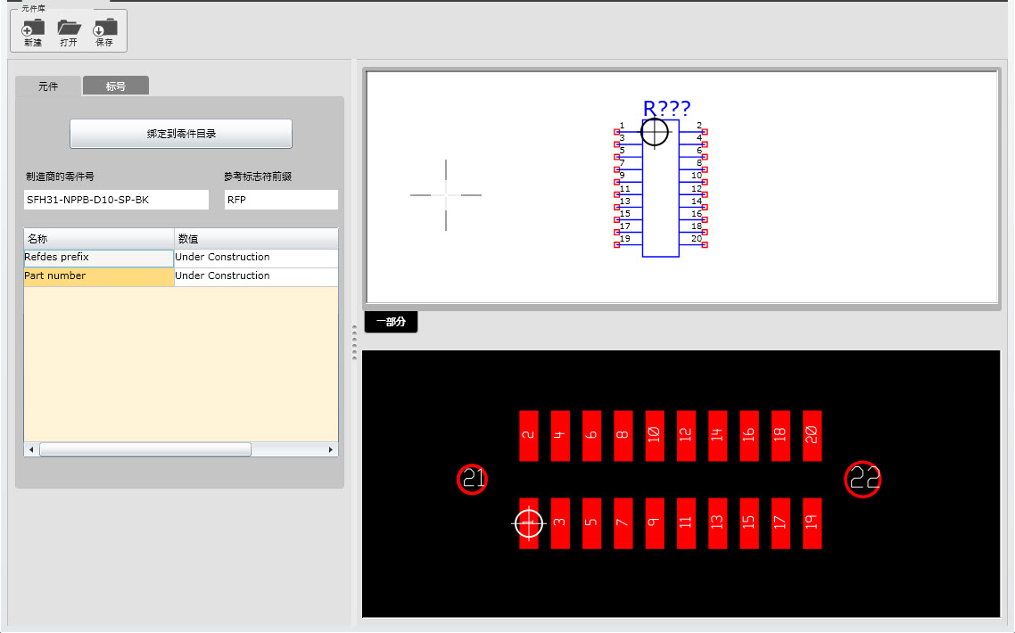Image resolution: width=1015 pixels, height=633 pixels.
Task: Click the gray crosshair cursor in symbol view
Action: pyautogui.click(x=446, y=195)
